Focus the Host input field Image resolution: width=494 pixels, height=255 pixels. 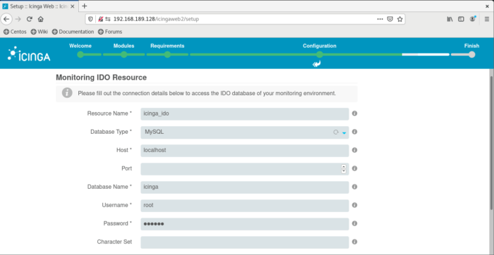click(x=244, y=151)
